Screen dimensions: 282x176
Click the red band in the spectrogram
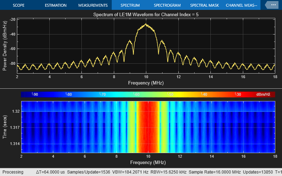[x=148, y=127]
